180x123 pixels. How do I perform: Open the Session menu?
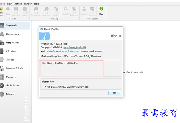2,4
